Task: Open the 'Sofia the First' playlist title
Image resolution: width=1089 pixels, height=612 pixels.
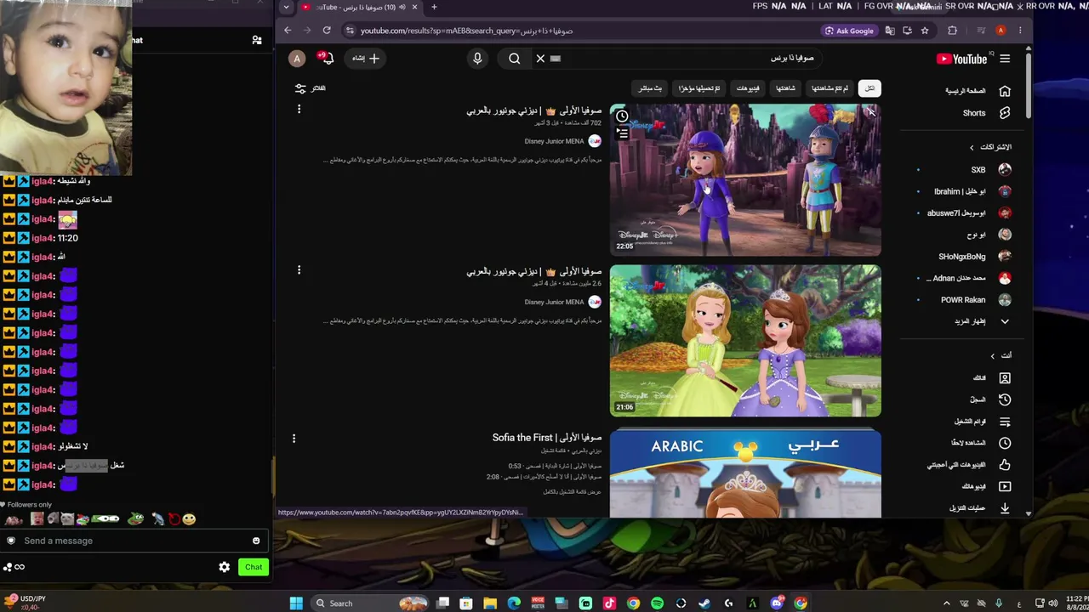Action: click(547, 438)
